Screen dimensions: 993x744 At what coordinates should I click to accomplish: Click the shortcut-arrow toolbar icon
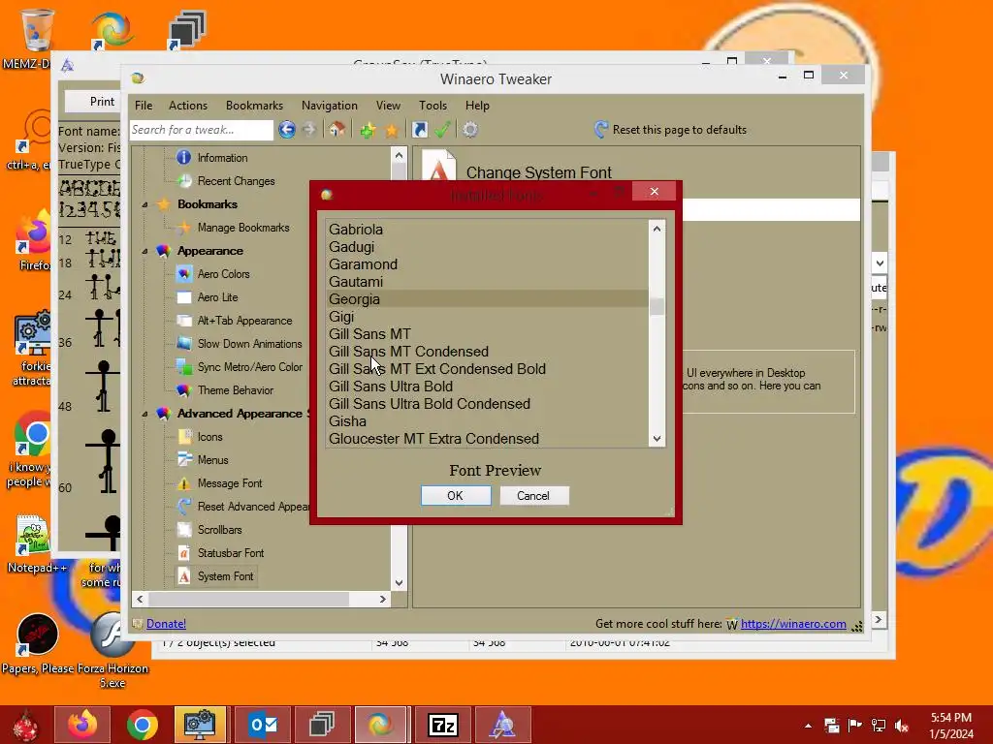pos(419,130)
